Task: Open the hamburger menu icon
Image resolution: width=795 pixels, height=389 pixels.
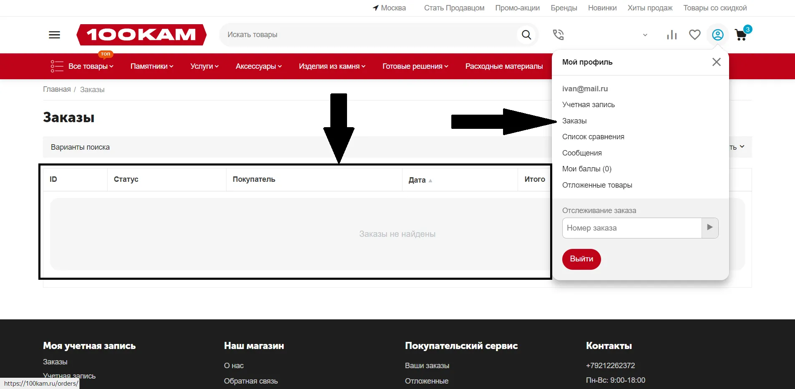Action: tap(55, 35)
